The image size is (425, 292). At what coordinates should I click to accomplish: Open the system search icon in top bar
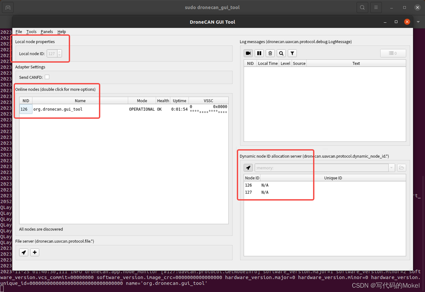click(362, 7)
